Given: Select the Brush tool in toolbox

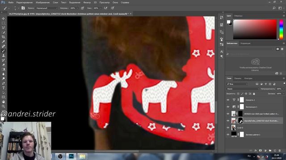Looking at the screenshot, I should (3, 51).
